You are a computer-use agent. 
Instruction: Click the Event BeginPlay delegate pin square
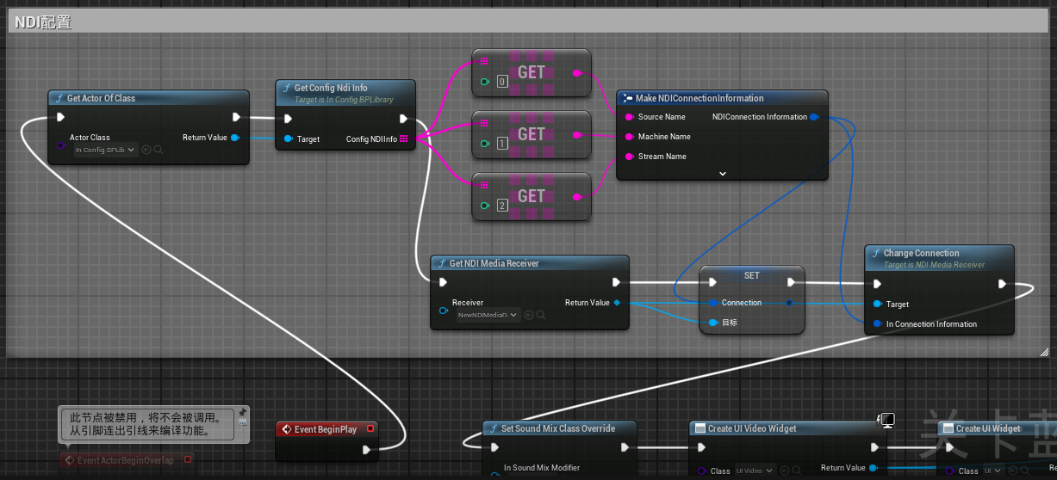pyautogui.click(x=370, y=428)
